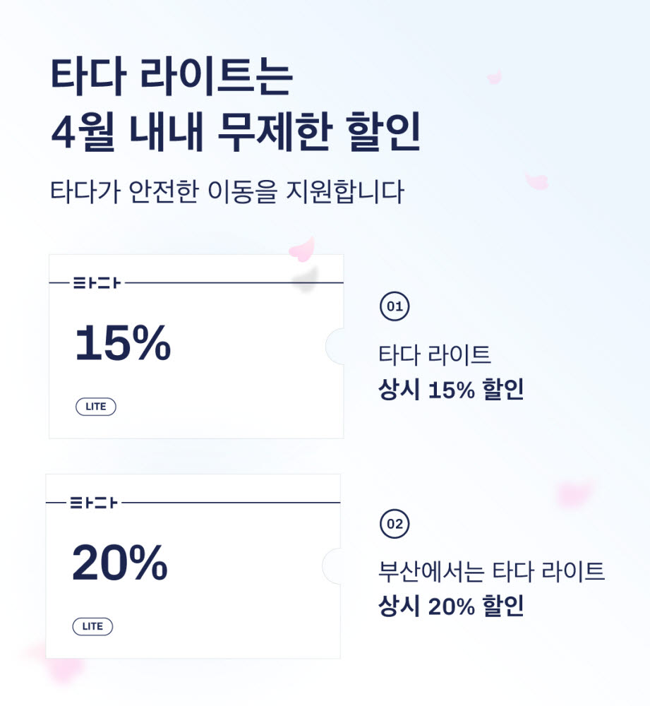The image size is (650, 706).
Task: Click the '타다 라이트' label beside coupon 01
Action: (434, 354)
